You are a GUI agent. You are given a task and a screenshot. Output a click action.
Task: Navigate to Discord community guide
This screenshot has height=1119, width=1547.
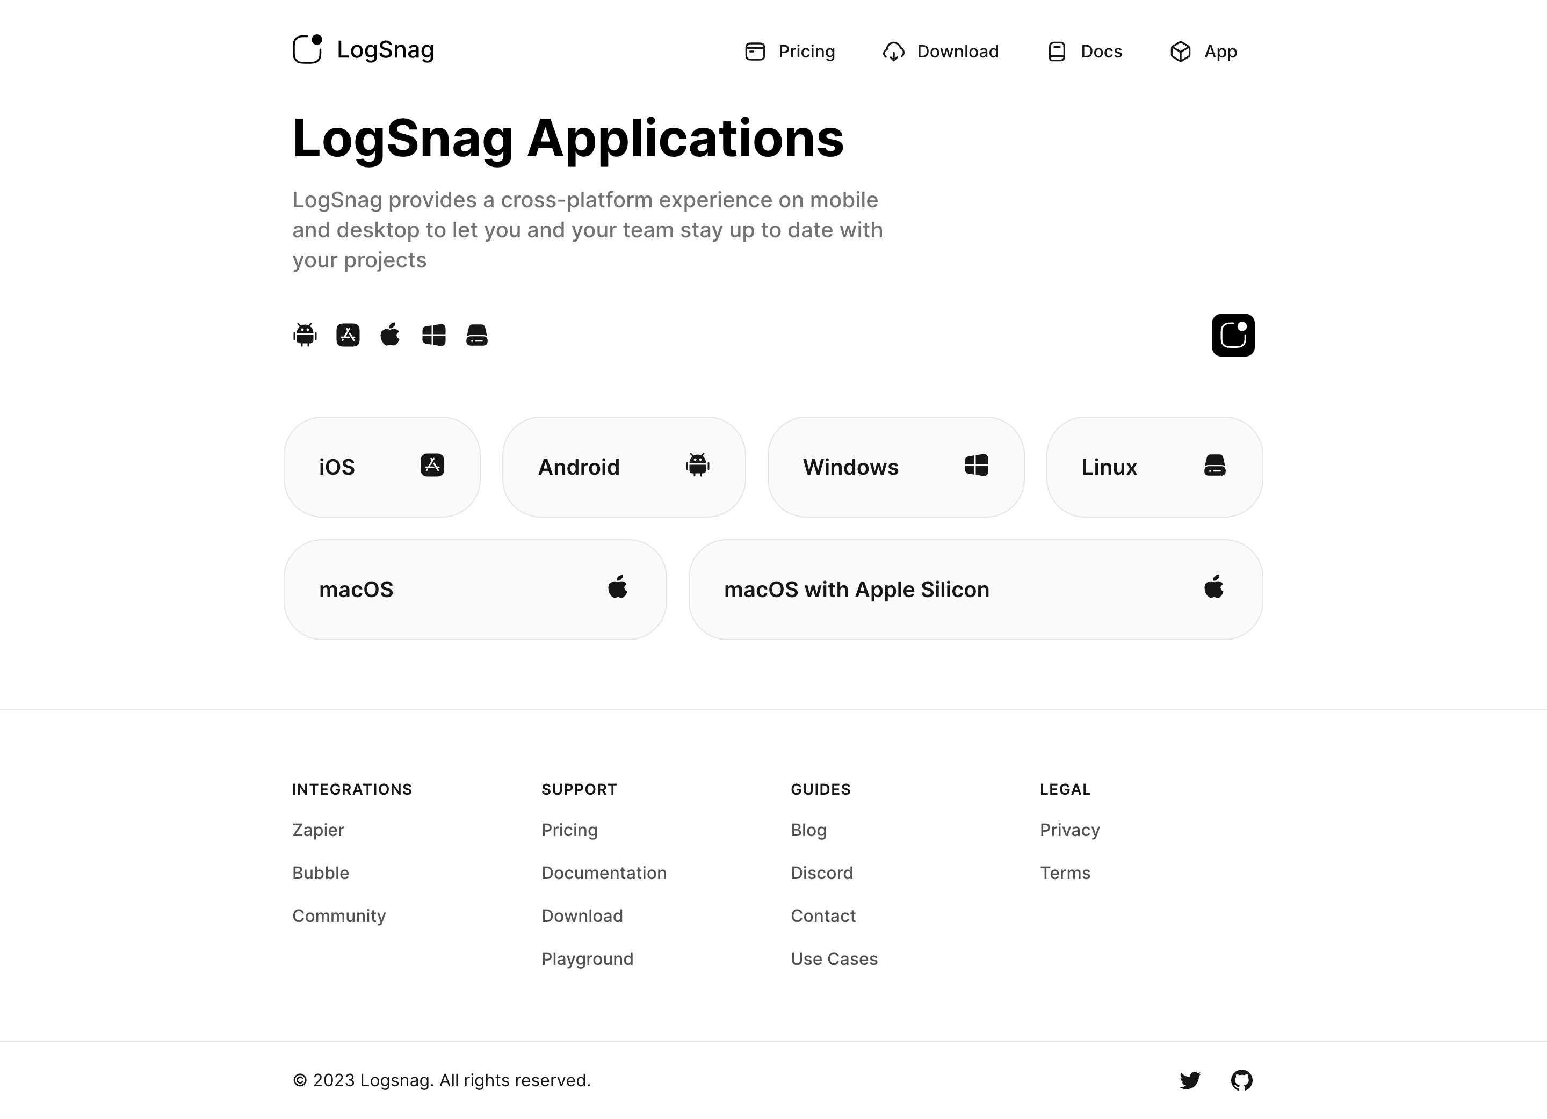tap(821, 873)
